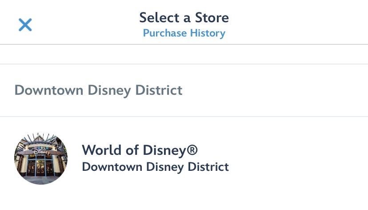Tap the header bar beside the title
This screenshot has width=368, height=210.
302,22
